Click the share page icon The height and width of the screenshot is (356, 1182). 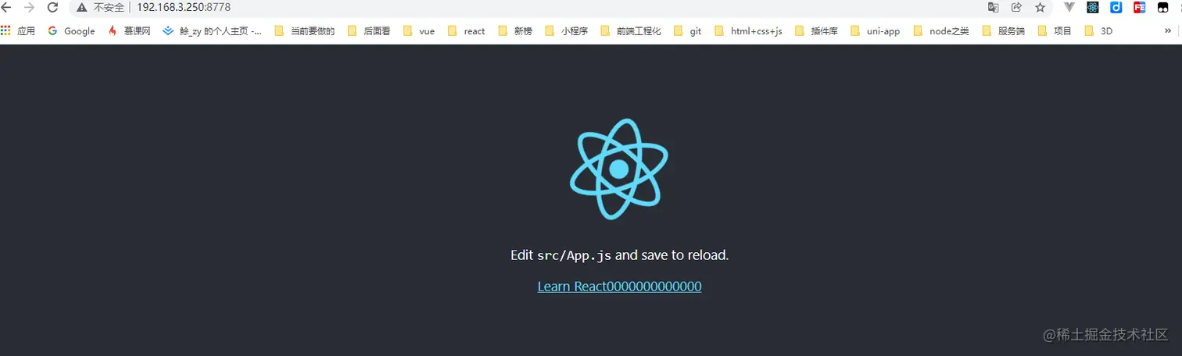(x=1016, y=7)
